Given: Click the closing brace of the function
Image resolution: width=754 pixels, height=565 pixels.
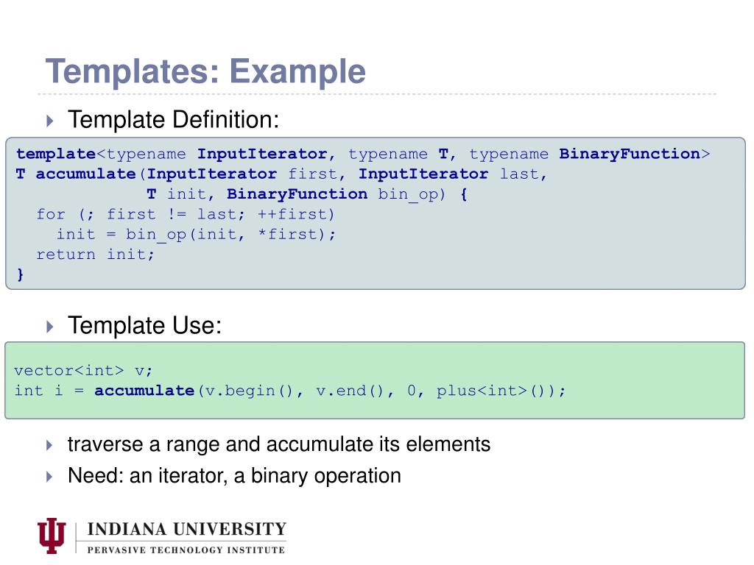Looking at the screenshot, I should [x=20, y=274].
